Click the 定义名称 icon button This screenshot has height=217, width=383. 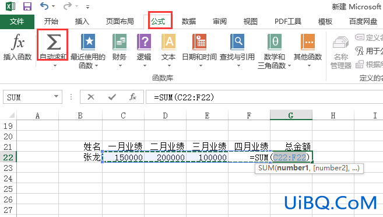coord(359,37)
